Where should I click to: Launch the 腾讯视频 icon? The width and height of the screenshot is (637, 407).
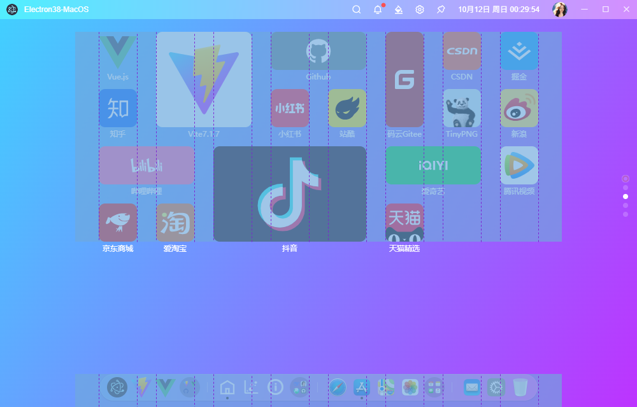point(519,165)
